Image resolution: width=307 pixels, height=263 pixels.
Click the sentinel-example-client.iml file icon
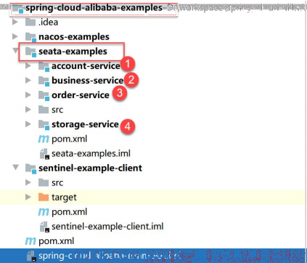(x=44, y=227)
